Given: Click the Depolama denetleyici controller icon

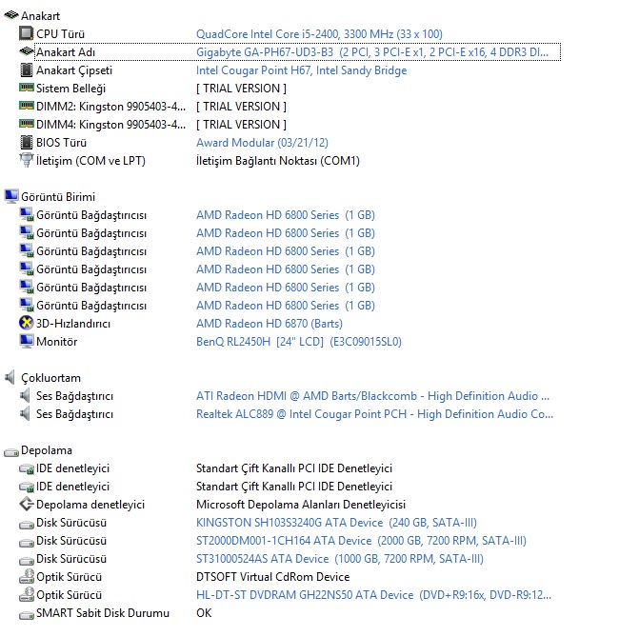Looking at the screenshot, I should click(26, 504).
